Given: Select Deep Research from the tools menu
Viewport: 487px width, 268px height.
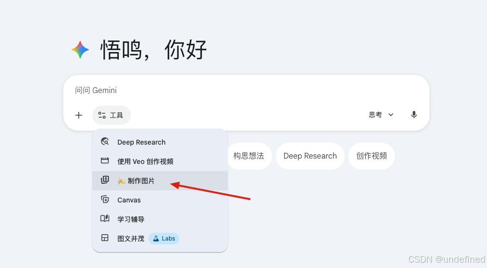Looking at the screenshot, I should tap(160, 142).
